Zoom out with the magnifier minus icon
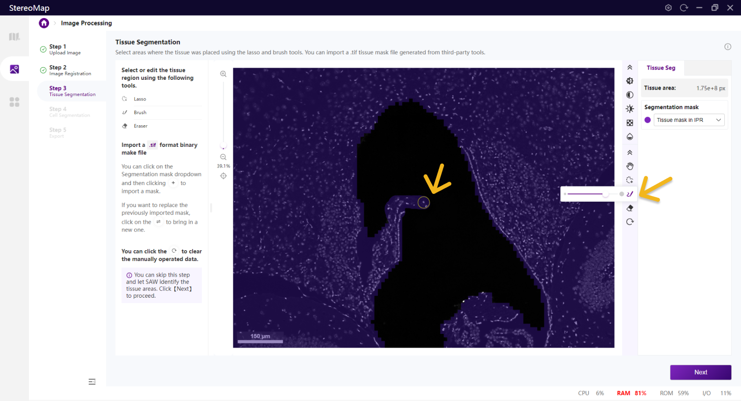 [x=223, y=157]
